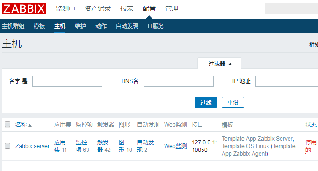Go to 动作 submenu
Image resolution: width=318 pixels, height=171 pixels.
click(101, 26)
